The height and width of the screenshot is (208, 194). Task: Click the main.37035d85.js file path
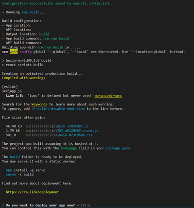(x=73, y=126)
